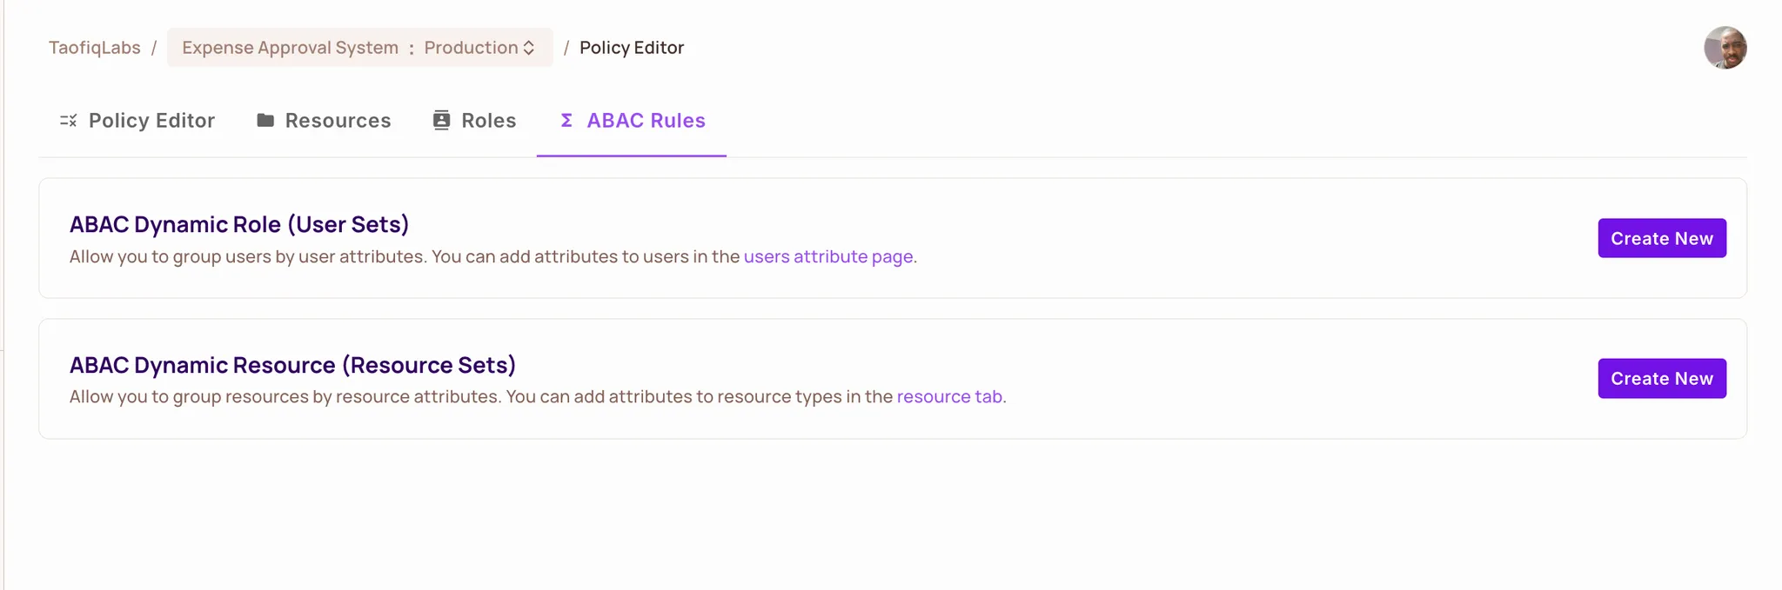Viewport: 1782px width, 590px height.
Task: Open the Roles tab
Action: click(488, 121)
